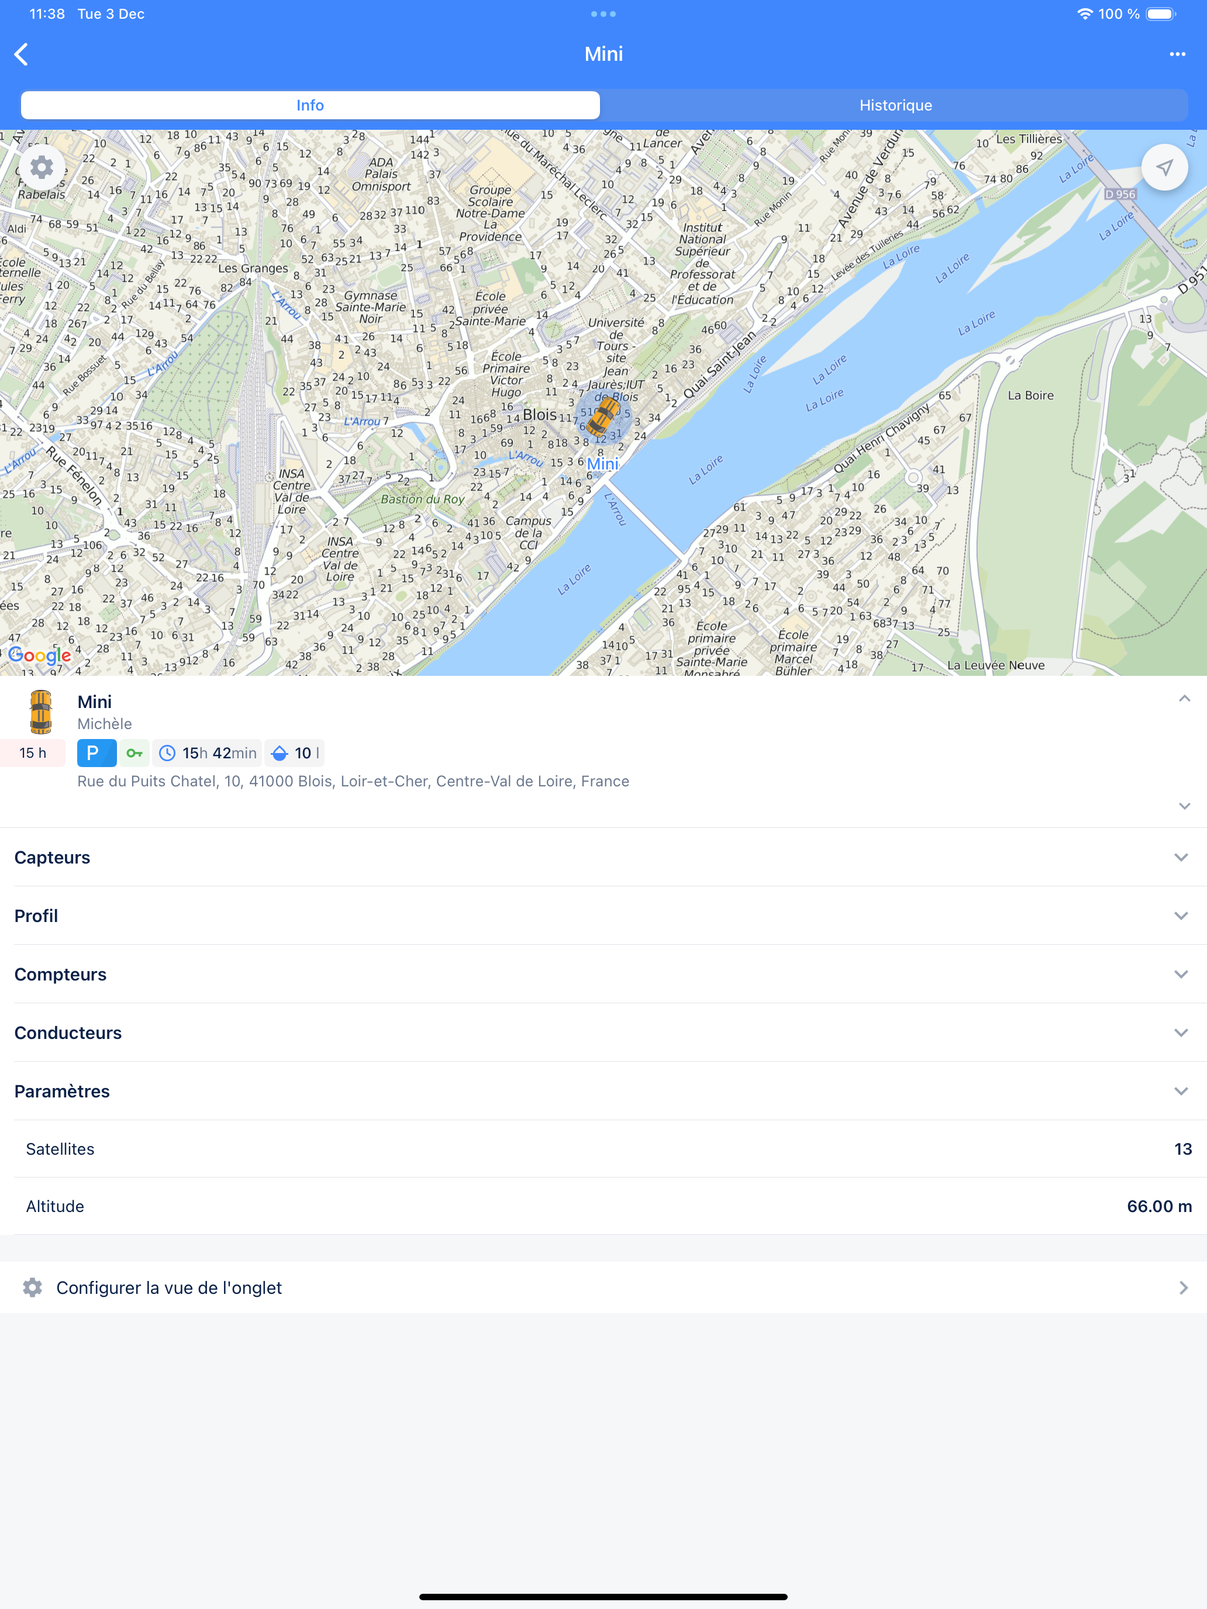
Task: Switch to the Historique tab
Action: tap(895, 105)
